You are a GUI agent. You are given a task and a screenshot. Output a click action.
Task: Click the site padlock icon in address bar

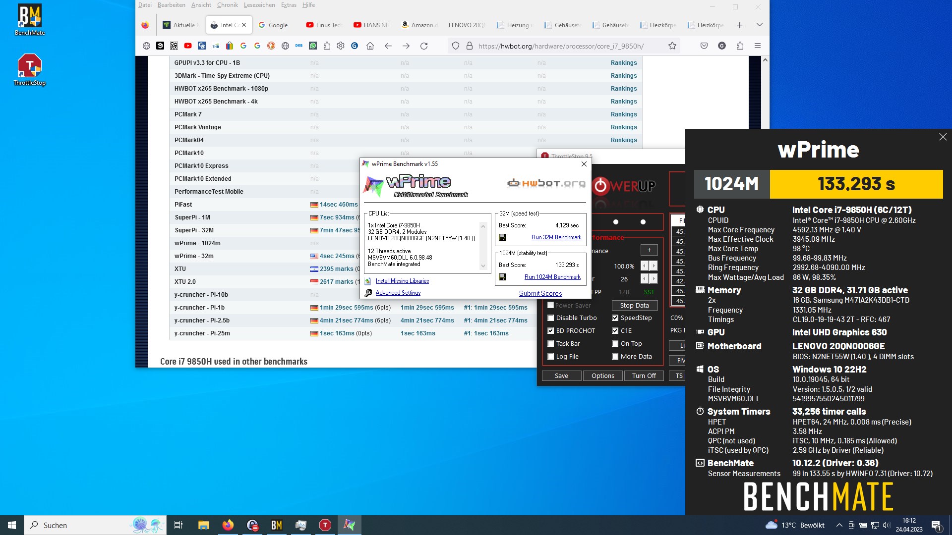[470, 46]
